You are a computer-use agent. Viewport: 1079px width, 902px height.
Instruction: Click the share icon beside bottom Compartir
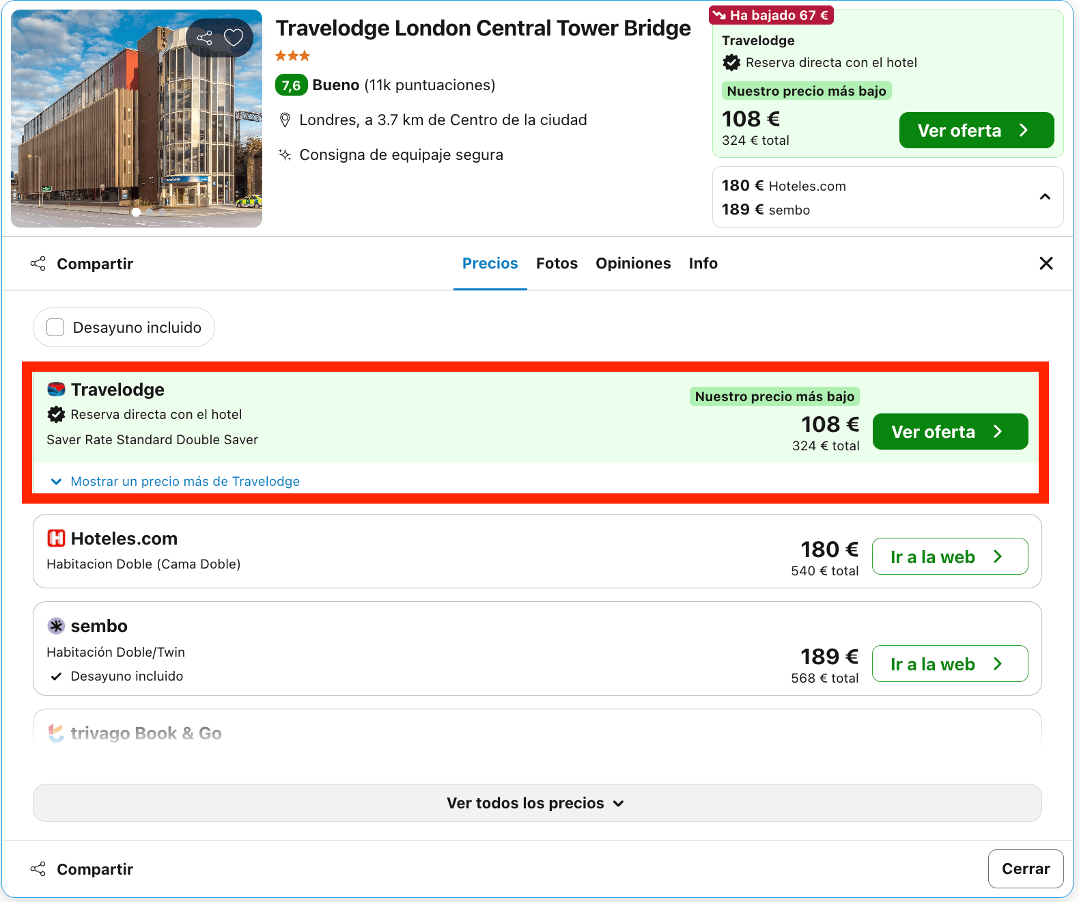coord(38,869)
